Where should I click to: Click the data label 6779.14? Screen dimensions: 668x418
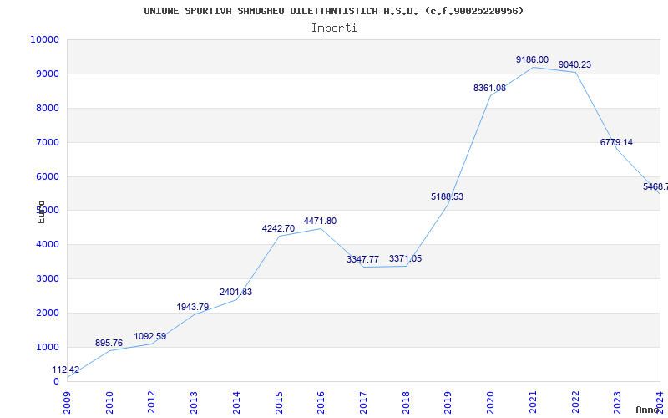616,142
